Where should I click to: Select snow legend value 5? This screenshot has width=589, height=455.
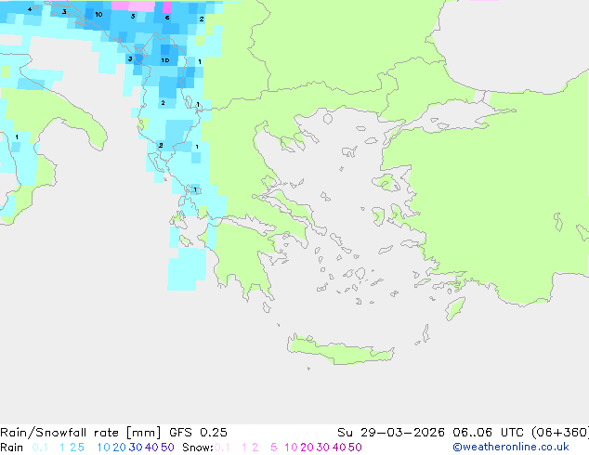(274, 448)
